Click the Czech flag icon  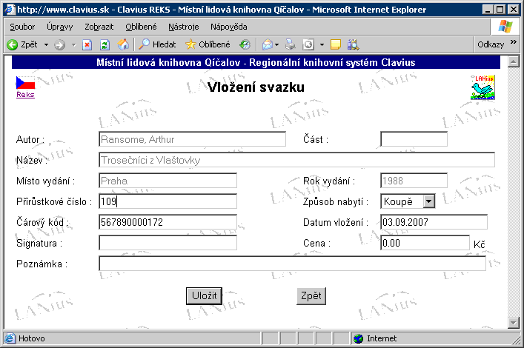click(x=25, y=83)
